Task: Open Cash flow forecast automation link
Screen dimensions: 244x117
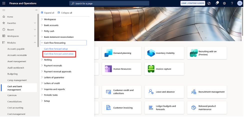Action: point(59,54)
